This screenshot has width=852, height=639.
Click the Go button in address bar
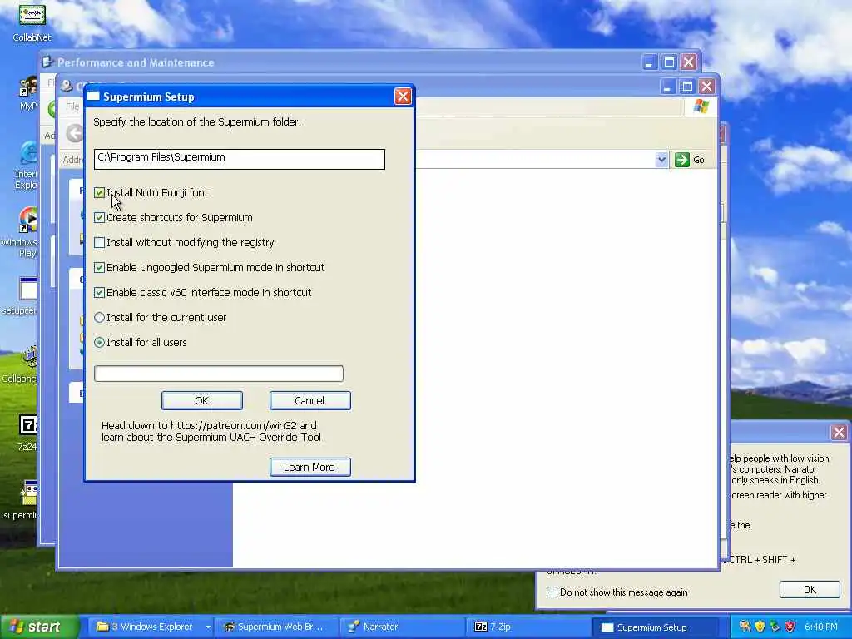(x=690, y=160)
